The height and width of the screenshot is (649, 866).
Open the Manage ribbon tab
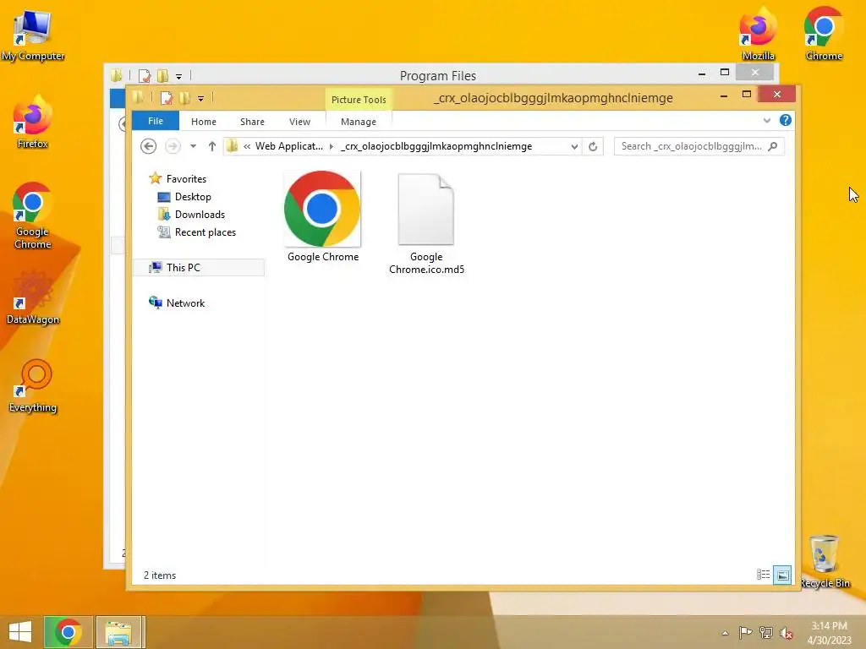click(359, 122)
